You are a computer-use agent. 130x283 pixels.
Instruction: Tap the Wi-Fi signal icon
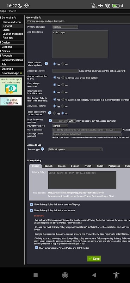(107, 6)
